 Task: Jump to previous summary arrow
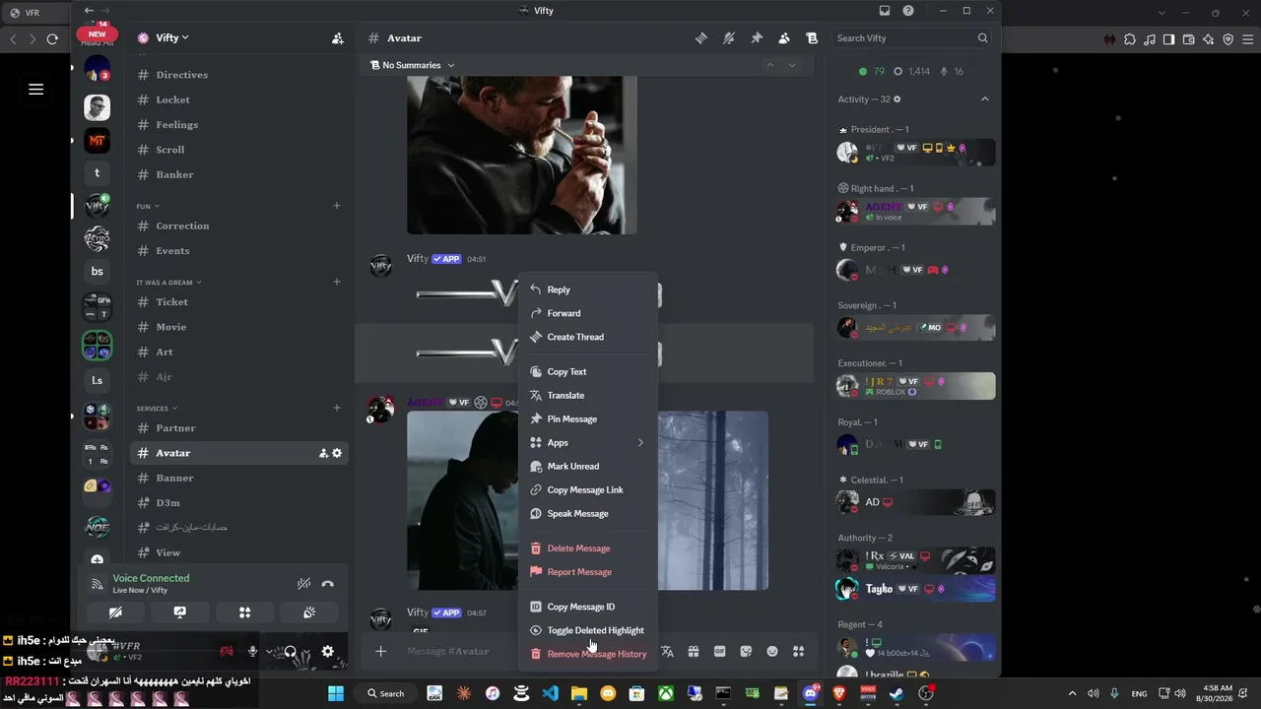pos(770,65)
